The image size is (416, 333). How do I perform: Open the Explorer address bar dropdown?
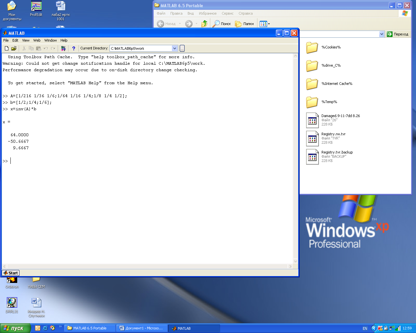tap(382, 34)
